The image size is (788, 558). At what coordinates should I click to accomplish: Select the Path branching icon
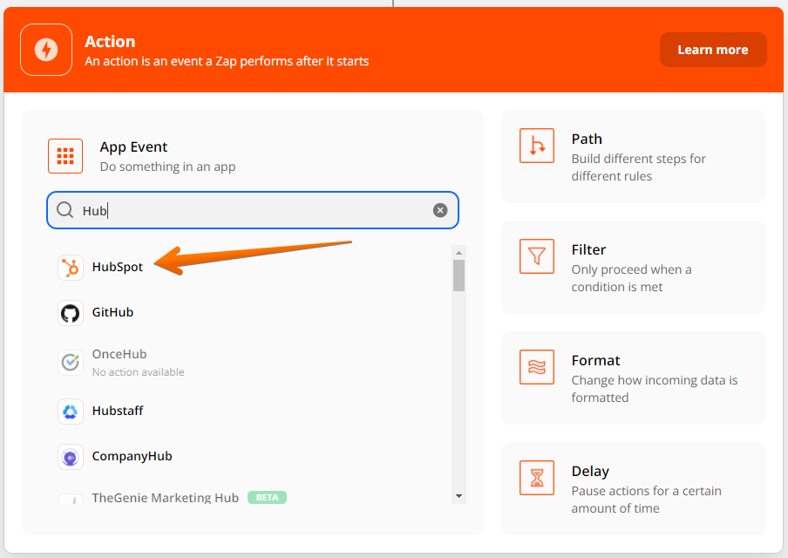(537, 146)
